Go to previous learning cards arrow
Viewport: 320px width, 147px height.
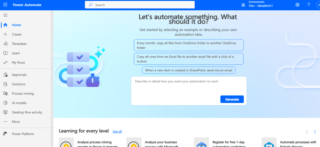307,132
